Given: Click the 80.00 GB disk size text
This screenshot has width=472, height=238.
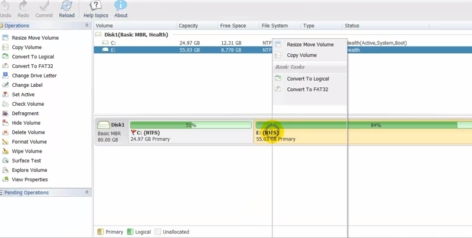Looking at the screenshot, I should click(x=108, y=139).
